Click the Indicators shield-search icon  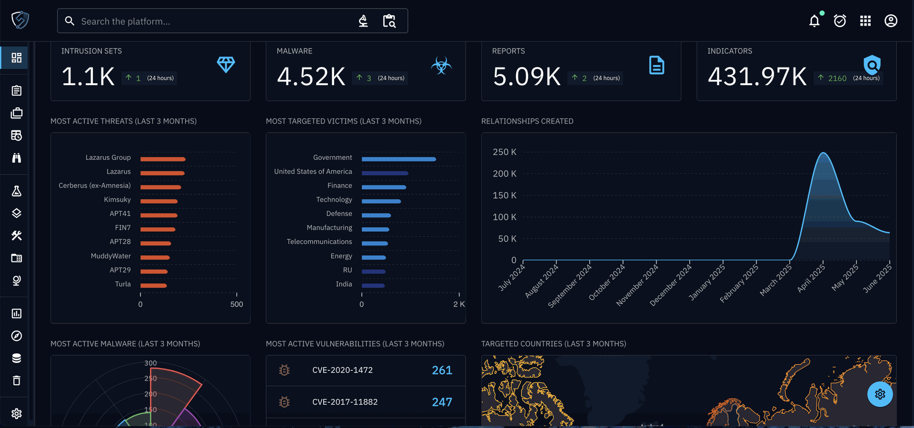[872, 65]
